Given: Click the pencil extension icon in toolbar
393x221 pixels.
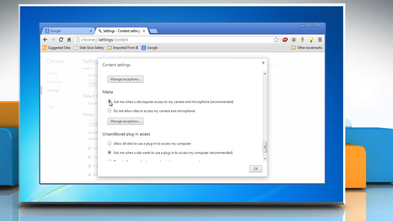Looking at the screenshot, I should (302, 40).
